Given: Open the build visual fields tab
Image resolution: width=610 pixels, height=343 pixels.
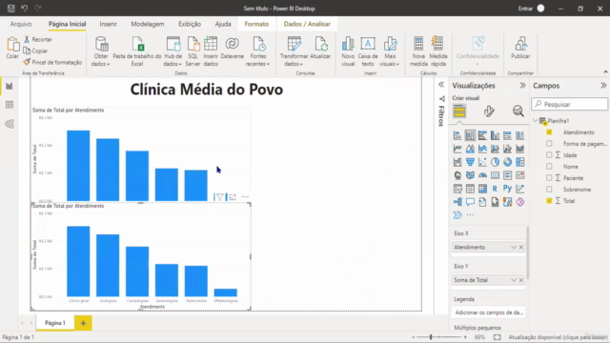Looking at the screenshot, I should click(459, 111).
